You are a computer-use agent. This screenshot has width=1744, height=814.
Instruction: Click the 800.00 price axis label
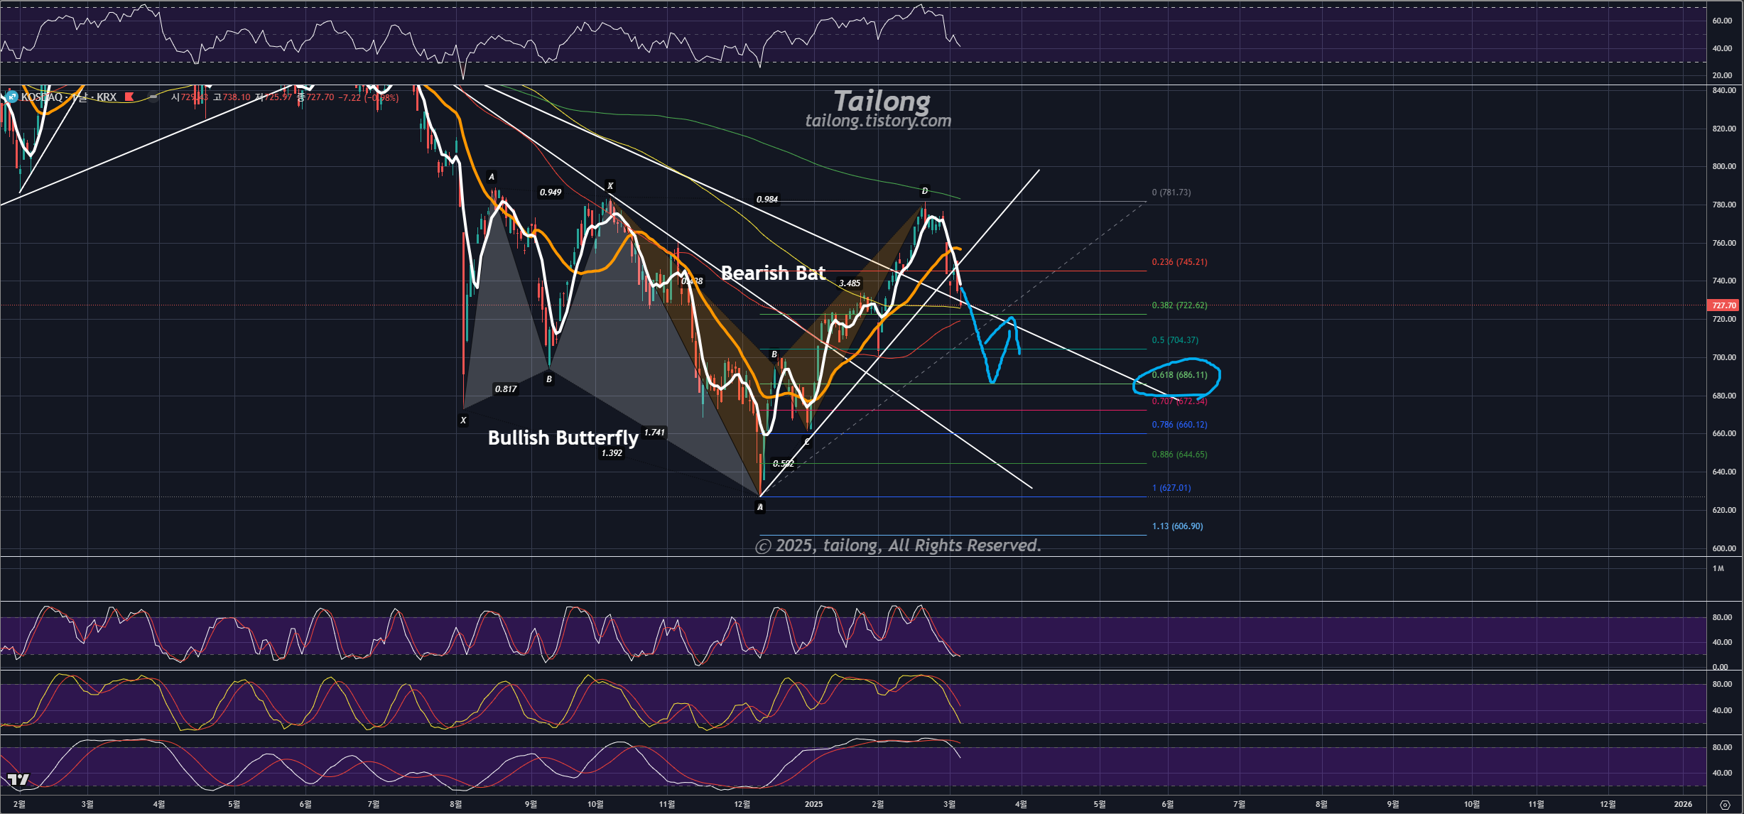(1723, 166)
